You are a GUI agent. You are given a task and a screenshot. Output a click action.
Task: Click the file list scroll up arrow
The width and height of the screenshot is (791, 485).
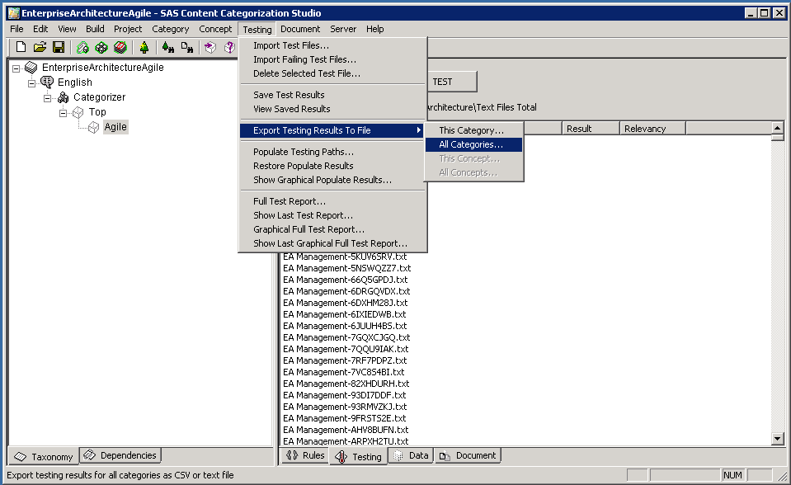click(777, 128)
